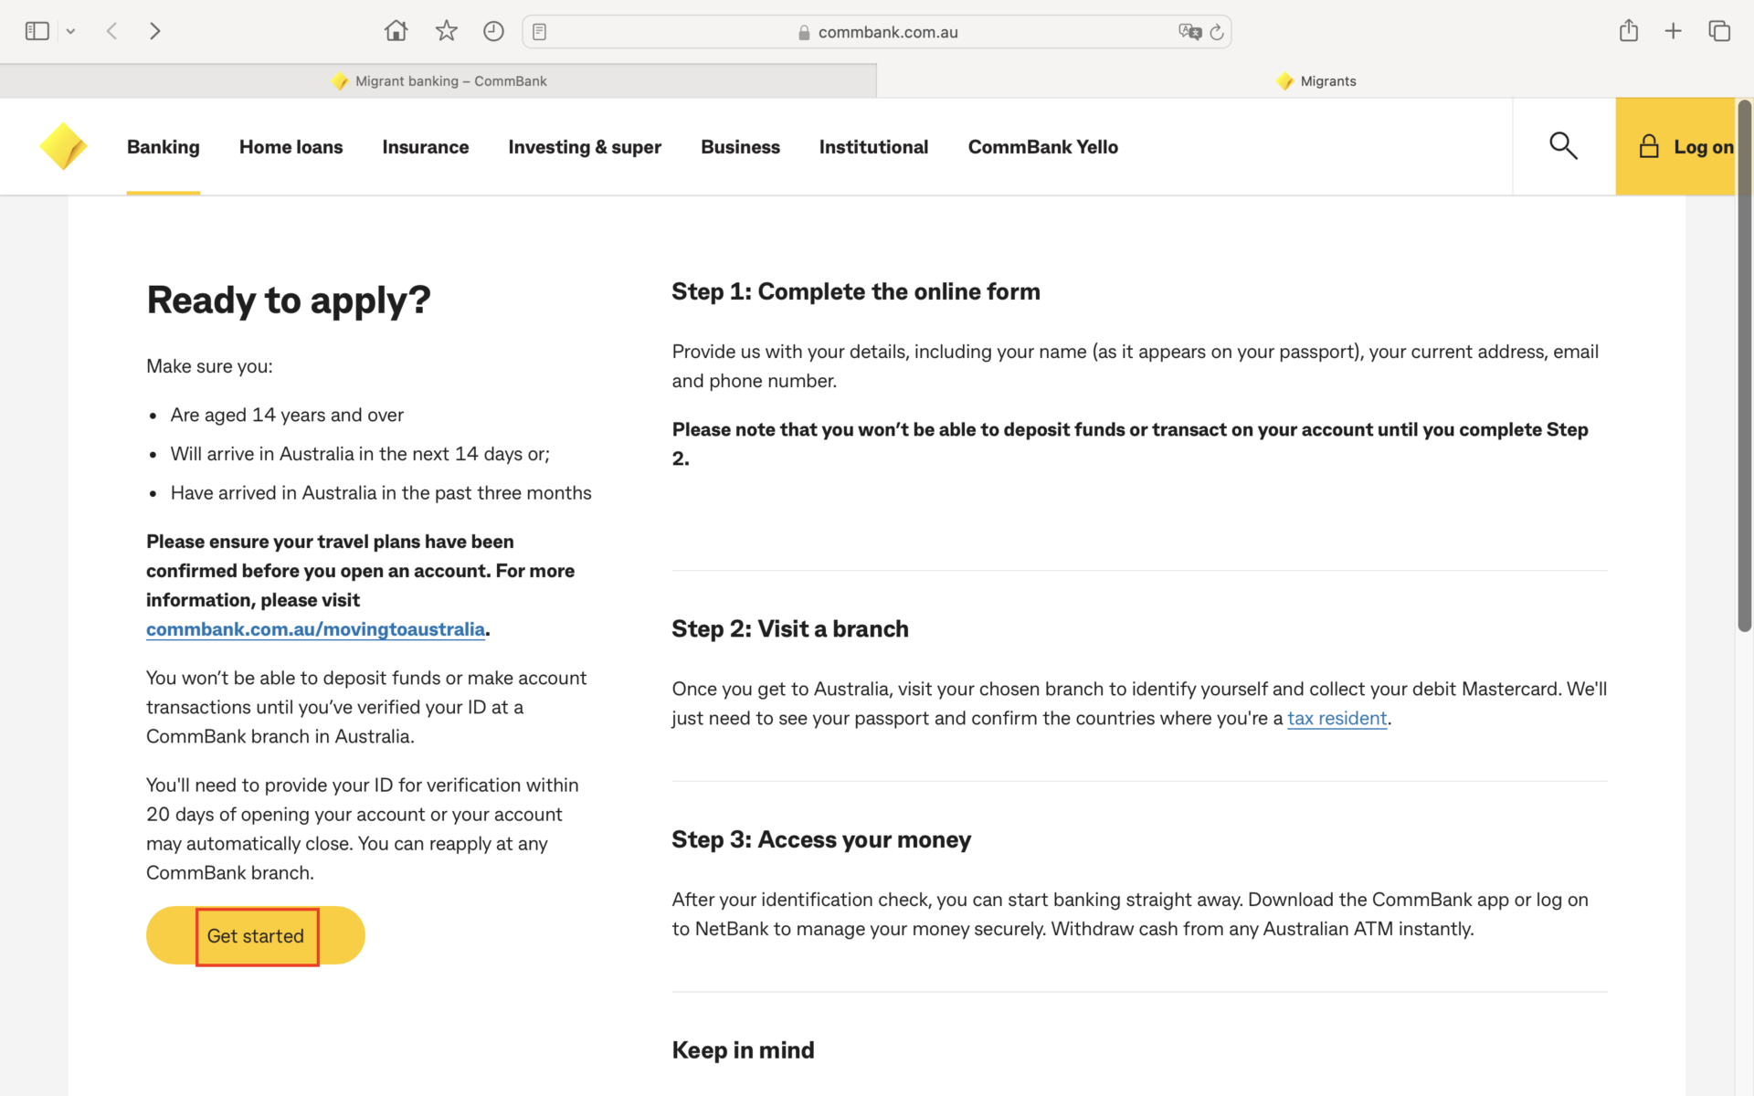Show tab overview
The image size is (1754, 1096).
click(1719, 31)
